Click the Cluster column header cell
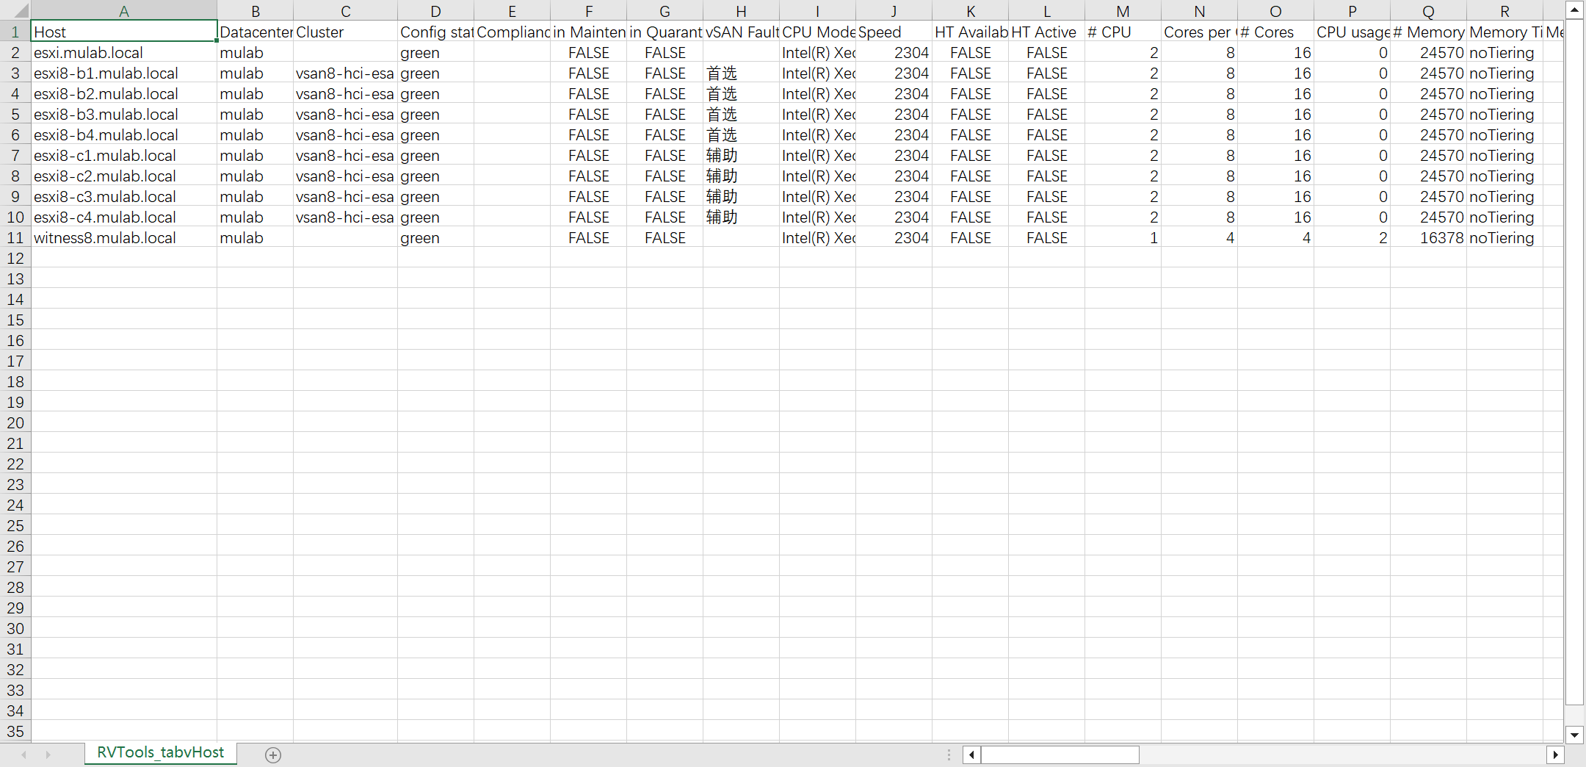 pyautogui.click(x=345, y=32)
